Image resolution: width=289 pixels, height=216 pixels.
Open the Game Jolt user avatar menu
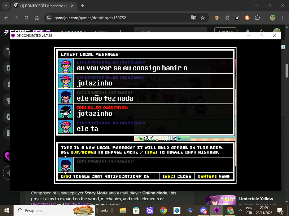(277, 30)
